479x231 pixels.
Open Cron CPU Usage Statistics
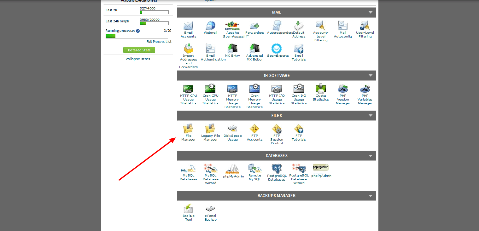210,95
